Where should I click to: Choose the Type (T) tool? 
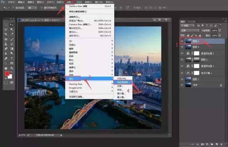click(x=11, y=58)
